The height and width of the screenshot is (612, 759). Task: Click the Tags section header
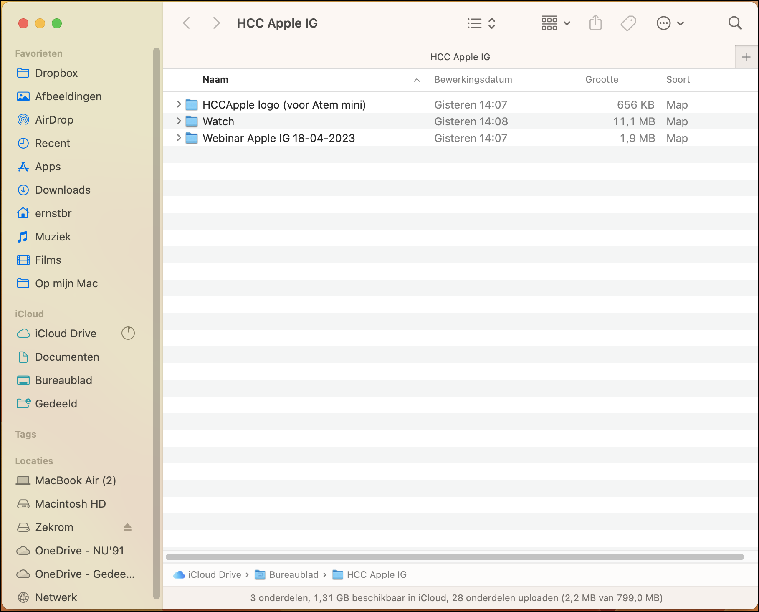coord(25,434)
